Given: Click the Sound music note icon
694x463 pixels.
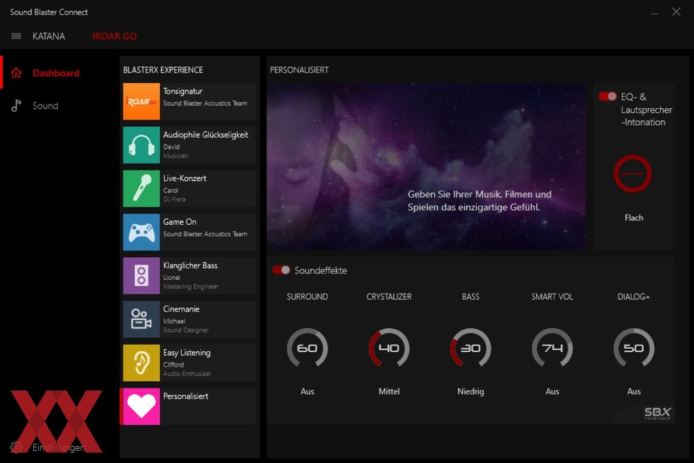Looking at the screenshot, I should point(16,106).
